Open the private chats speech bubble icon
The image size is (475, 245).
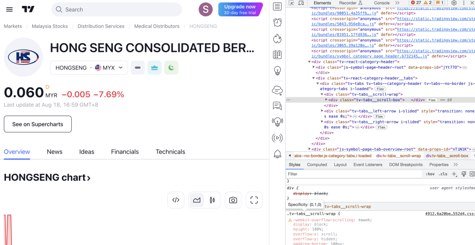click(277, 106)
